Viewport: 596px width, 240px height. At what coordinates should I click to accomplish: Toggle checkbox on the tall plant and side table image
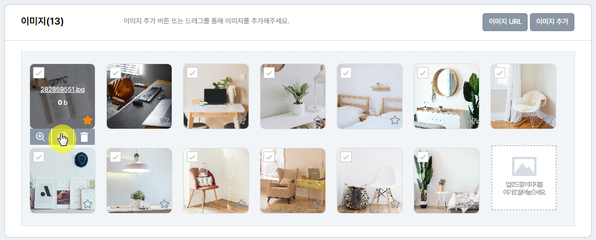tap(423, 157)
